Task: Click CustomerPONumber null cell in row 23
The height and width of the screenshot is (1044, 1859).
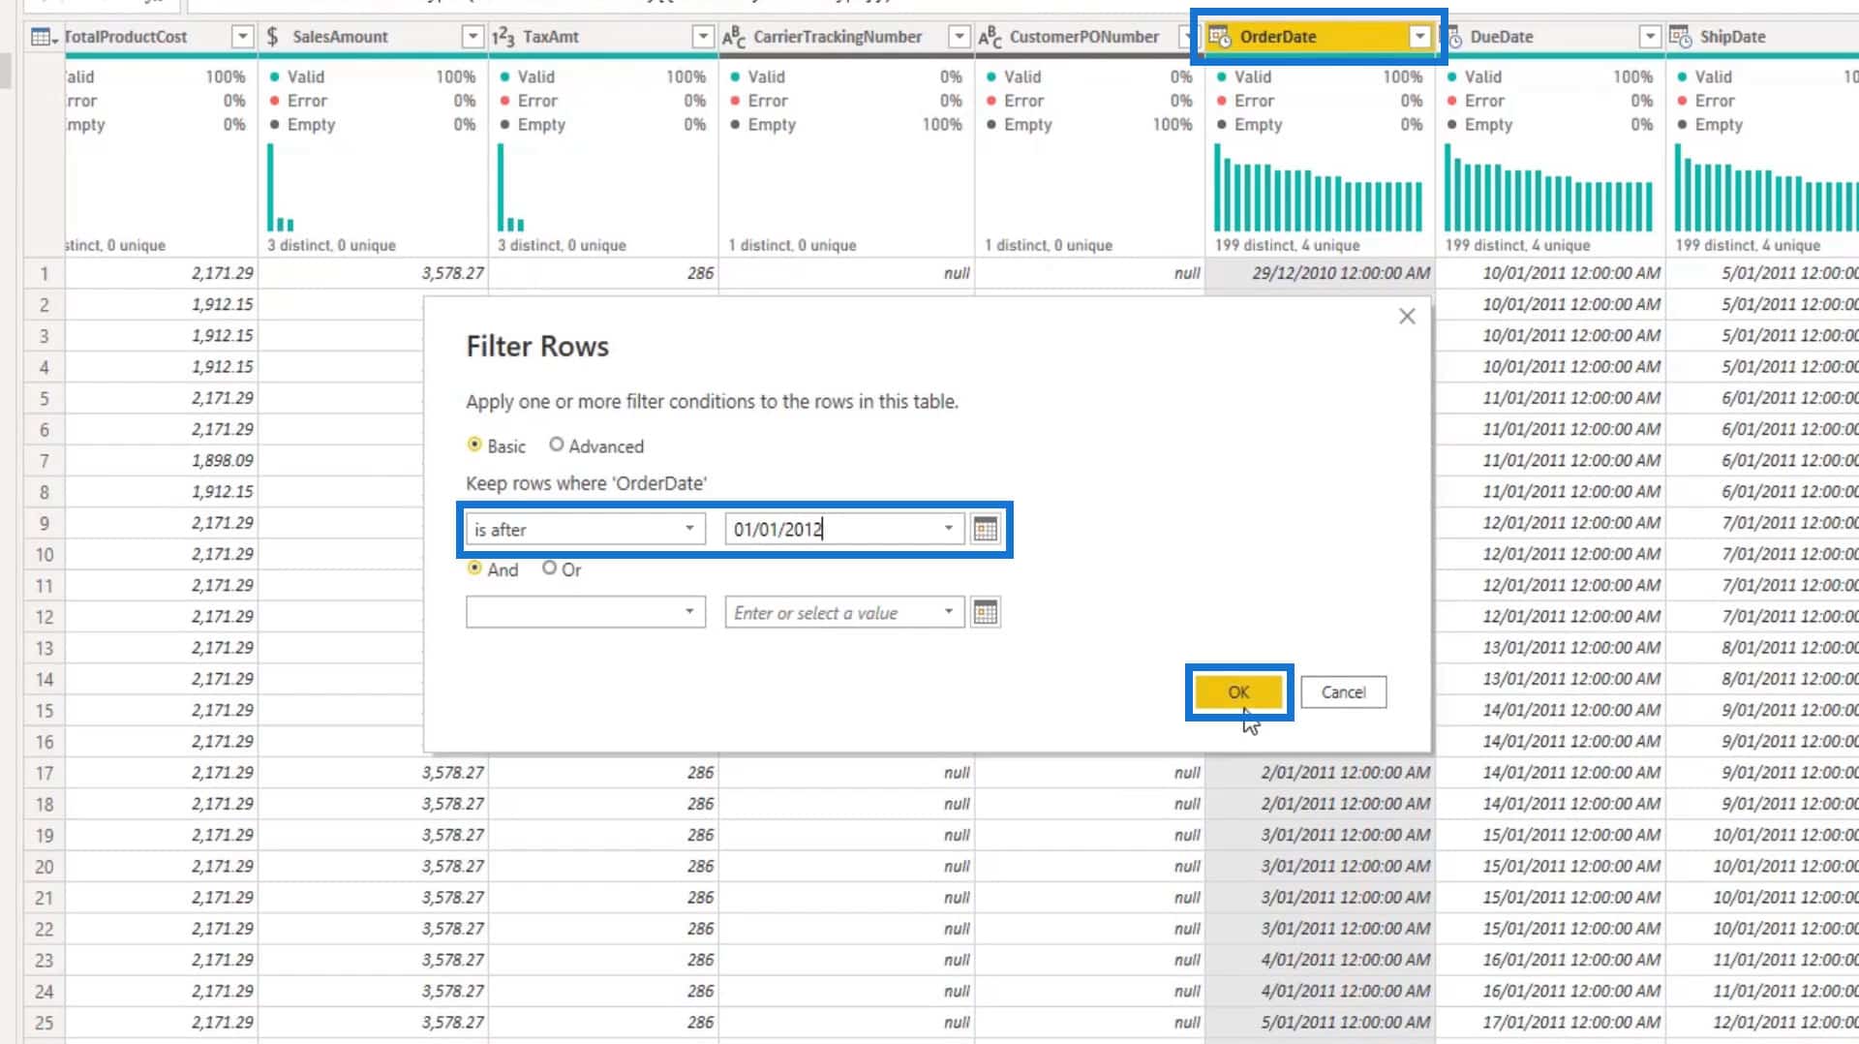Action: (x=1090, y=960)
